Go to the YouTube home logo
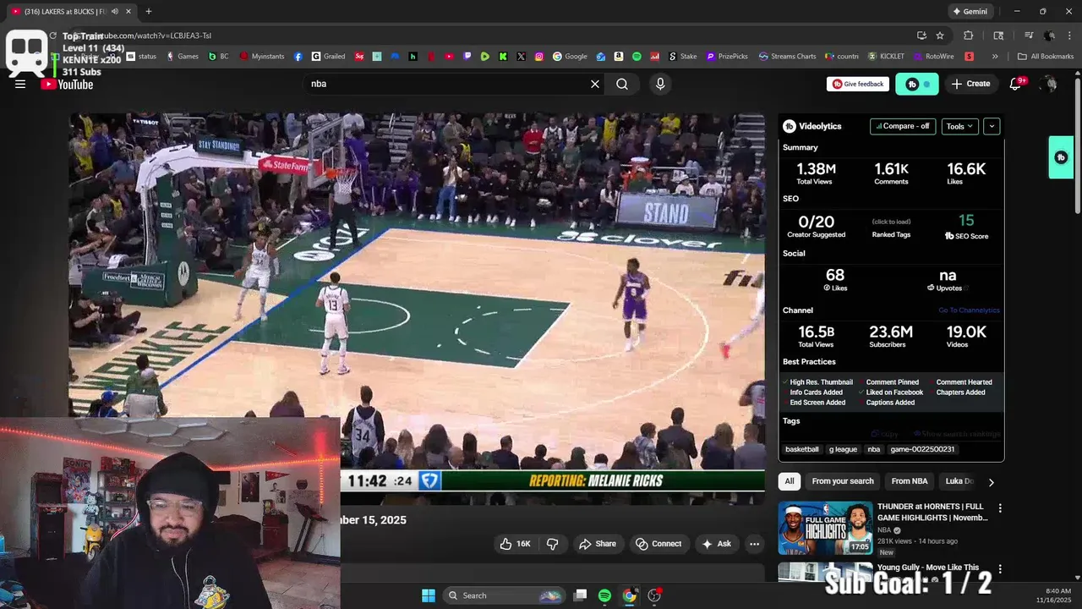Viewport: 1082px width, 609px height. (68, 84)
